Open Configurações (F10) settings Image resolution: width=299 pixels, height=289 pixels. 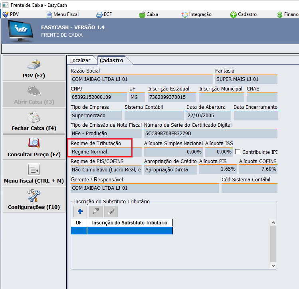click(x=34, y=200)
